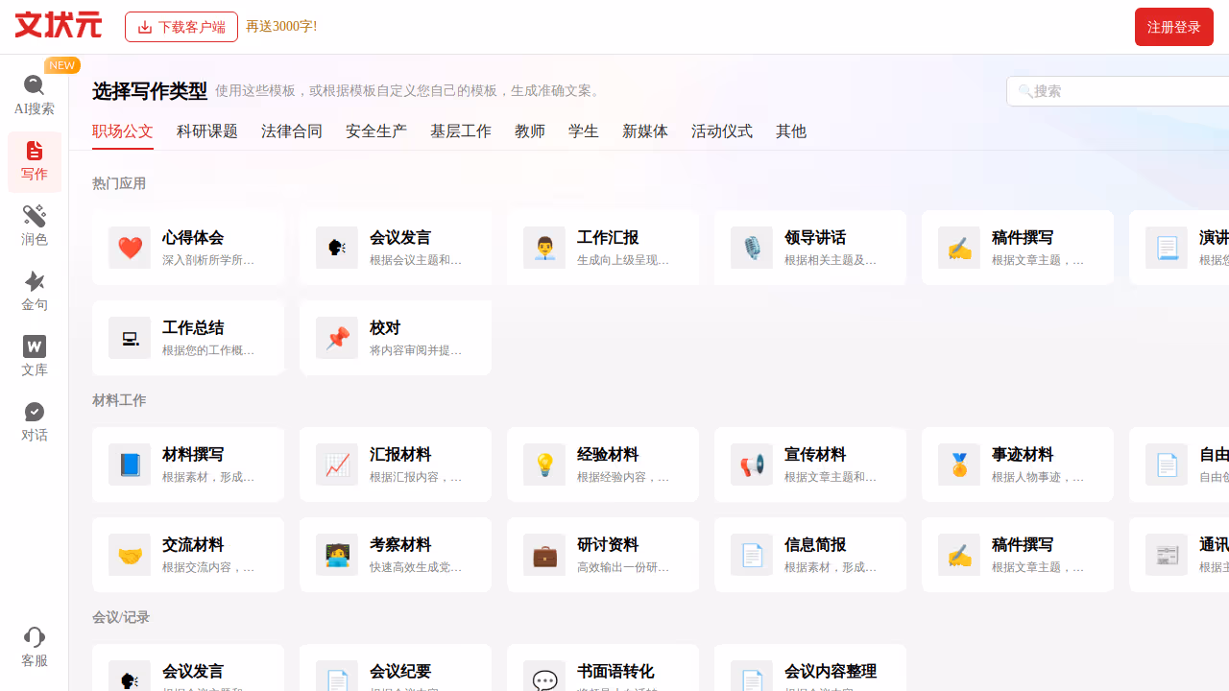Open AI搜索 in the sidebar
This screenshot has height=691, width=1229.
point(34,96)
